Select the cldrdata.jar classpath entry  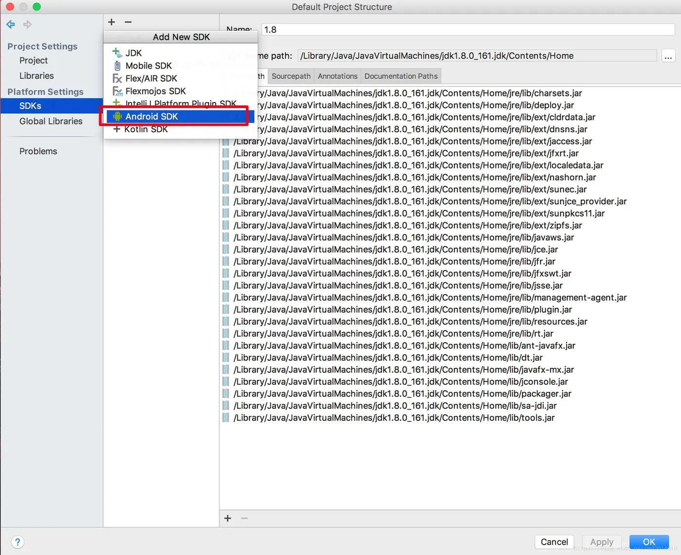(413, 117)
